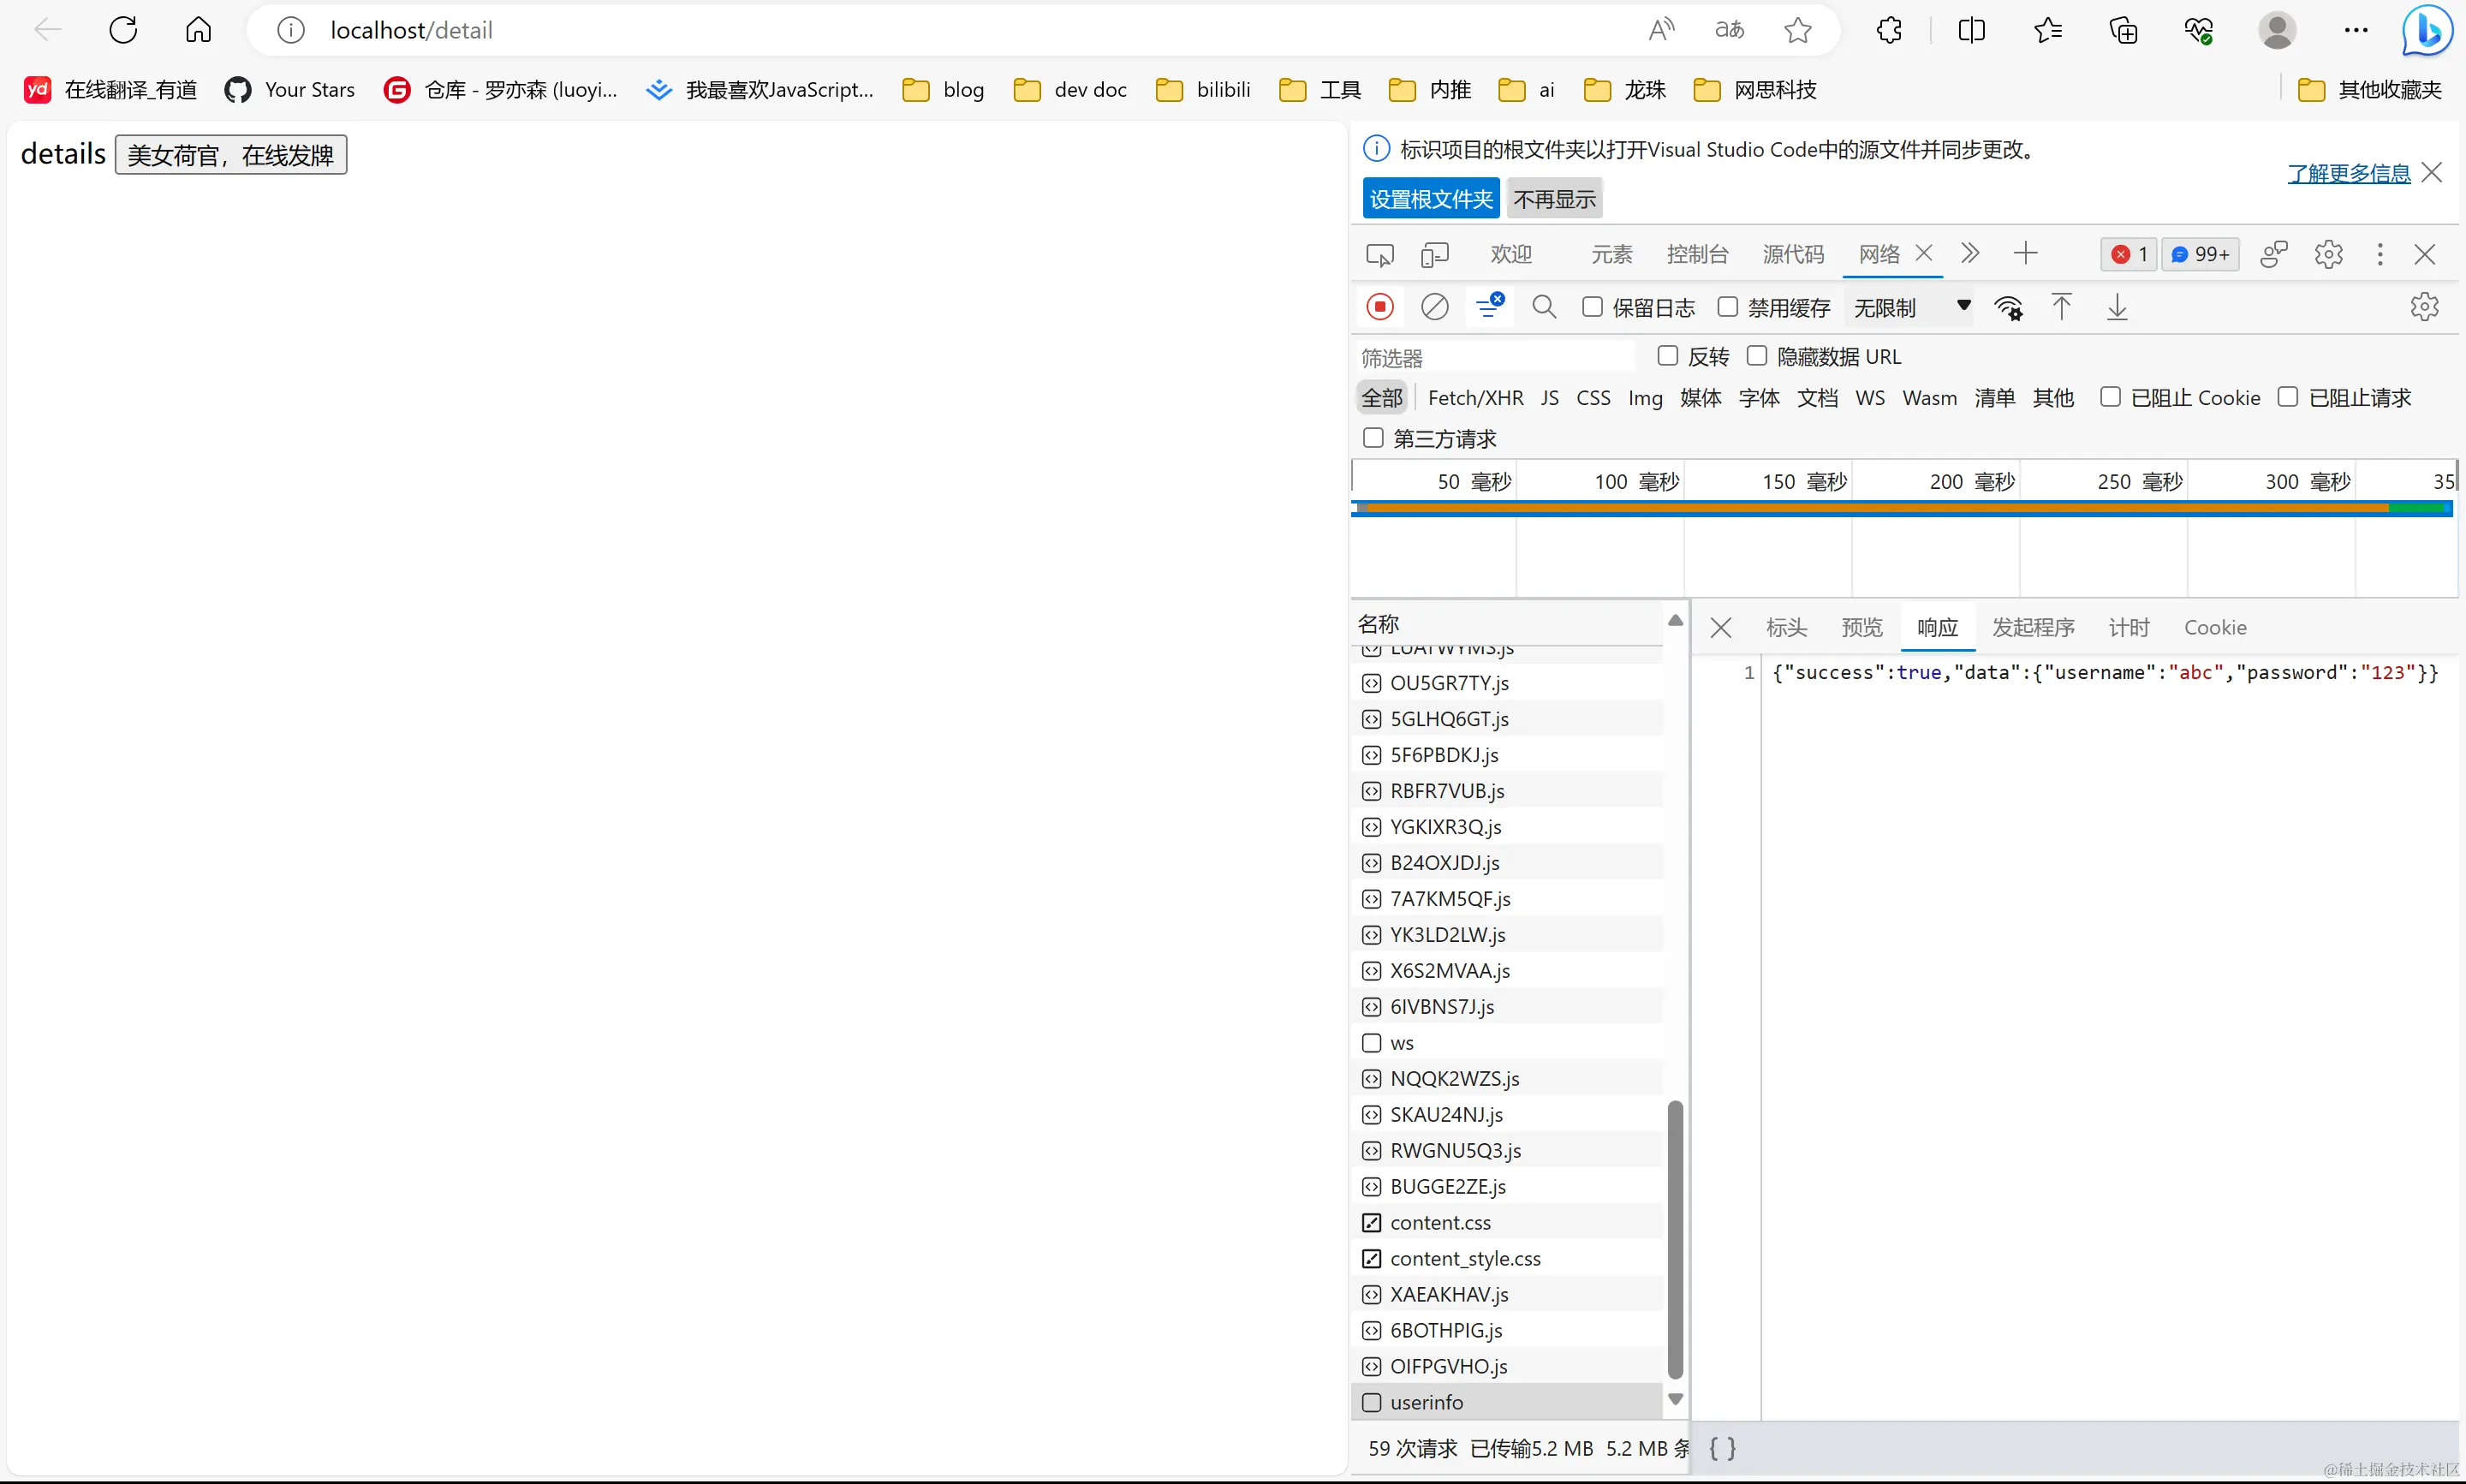Click the clear network log icon
This screenshot has height=1484, width=2466.
1434,307
